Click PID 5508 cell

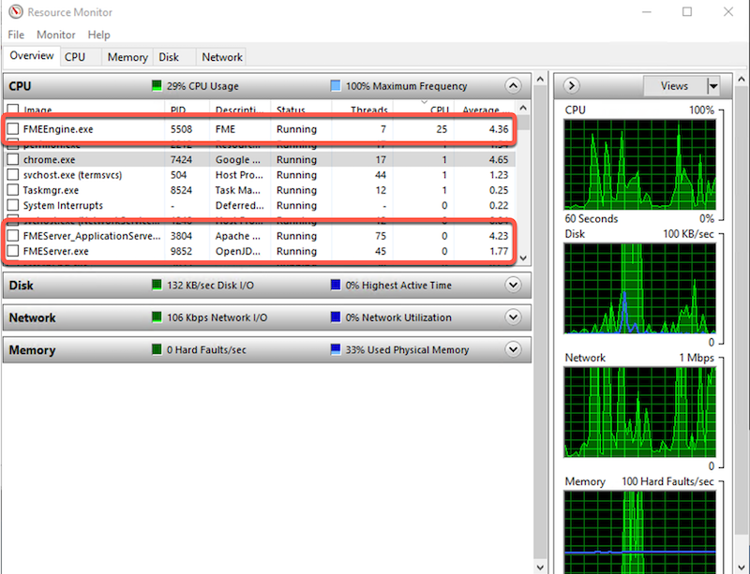coord(181,129)
